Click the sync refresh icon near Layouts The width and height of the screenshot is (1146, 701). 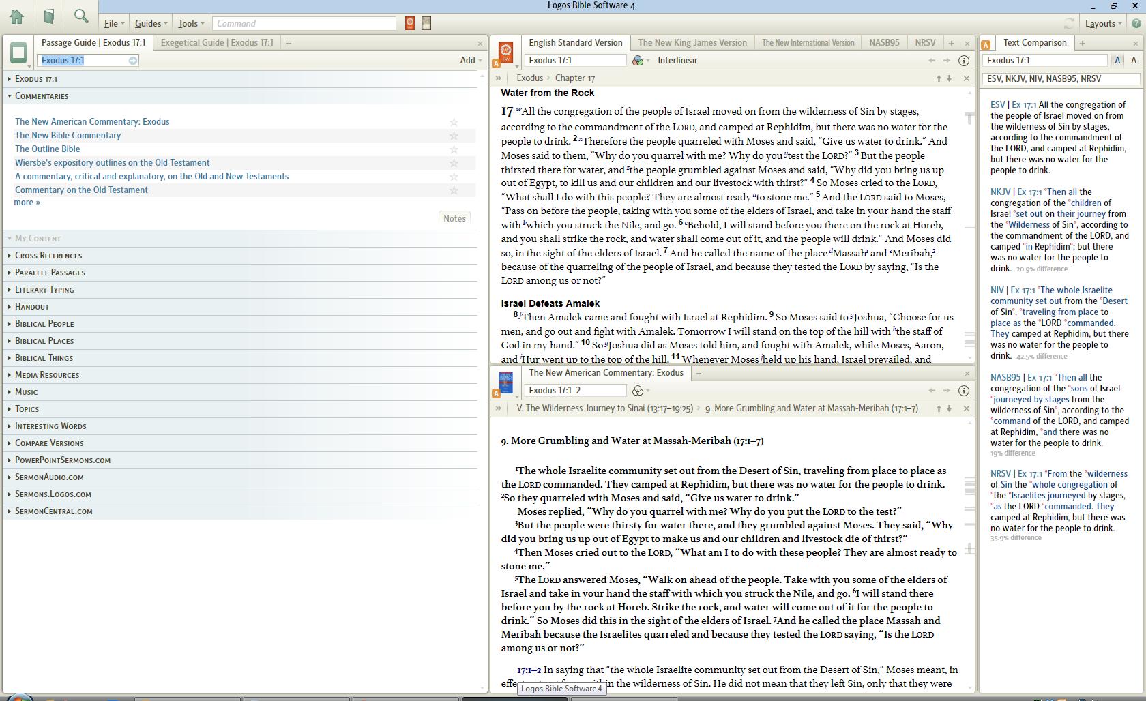(x=1069, y=23)
